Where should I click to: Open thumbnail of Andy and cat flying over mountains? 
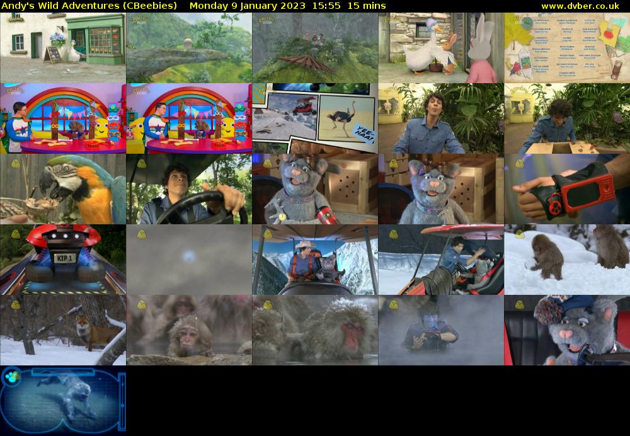(x=315, y=260)
